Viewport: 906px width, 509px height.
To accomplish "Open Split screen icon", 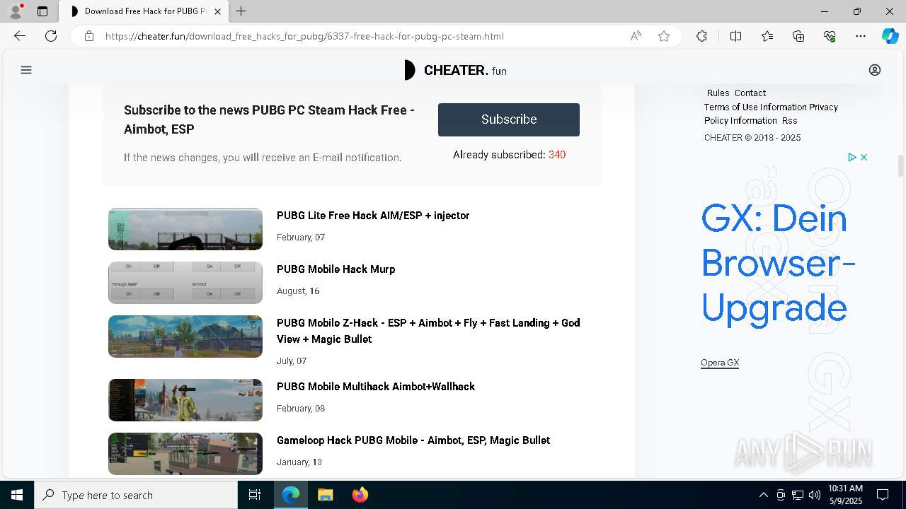I will pyautogui.click(x=735, y=36).
